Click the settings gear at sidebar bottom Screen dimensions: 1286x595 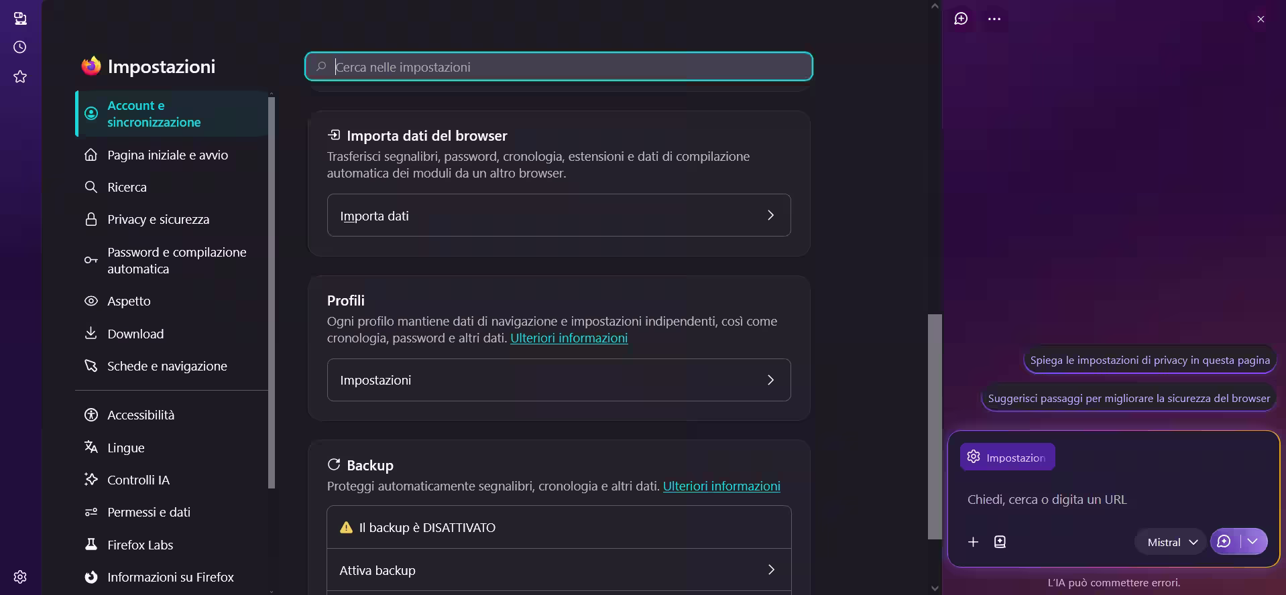20,577
